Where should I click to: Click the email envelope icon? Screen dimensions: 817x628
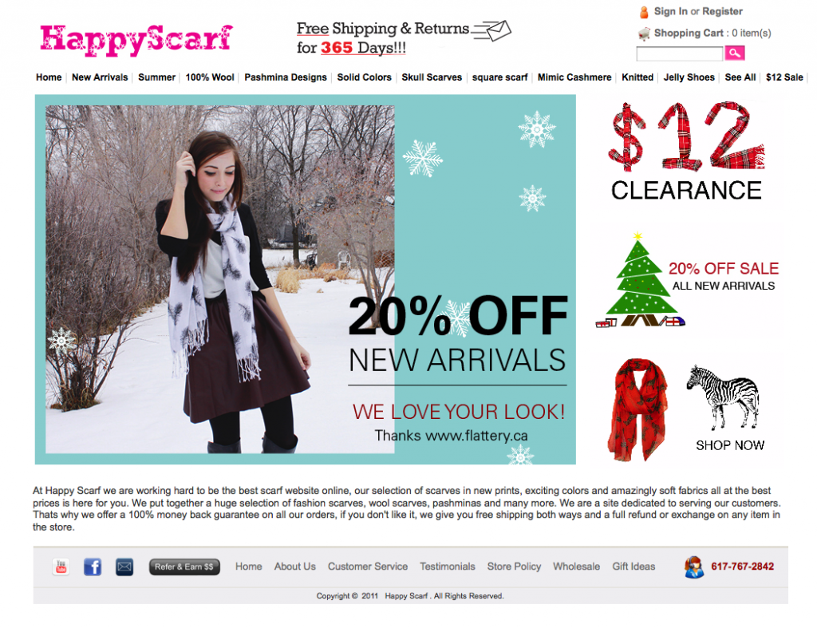(x=124, y=567)
